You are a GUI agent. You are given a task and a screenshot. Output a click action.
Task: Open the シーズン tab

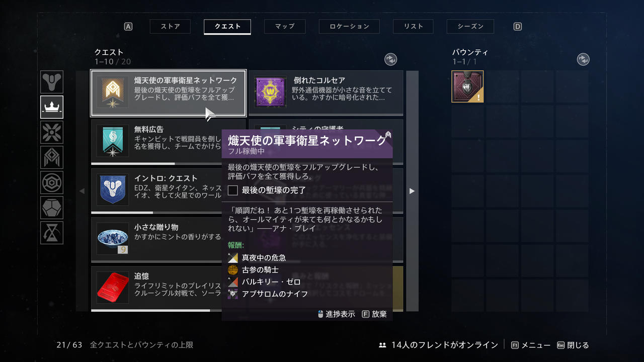click(470, 26)
